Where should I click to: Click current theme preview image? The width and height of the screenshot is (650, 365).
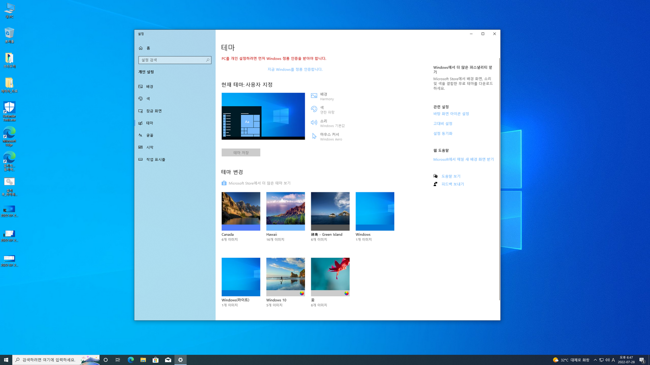coord(263,116)
